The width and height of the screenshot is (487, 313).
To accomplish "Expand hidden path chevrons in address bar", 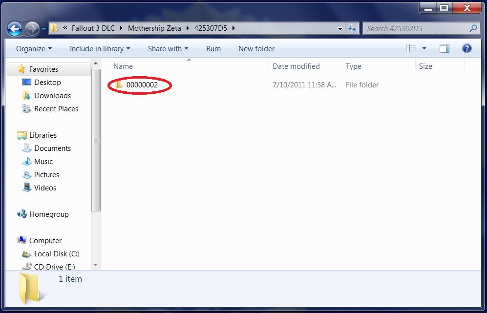I will click(x=65, y=28).
